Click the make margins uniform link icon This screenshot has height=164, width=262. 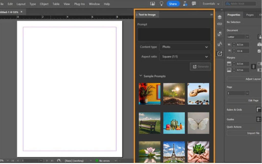tap(254, 67)
